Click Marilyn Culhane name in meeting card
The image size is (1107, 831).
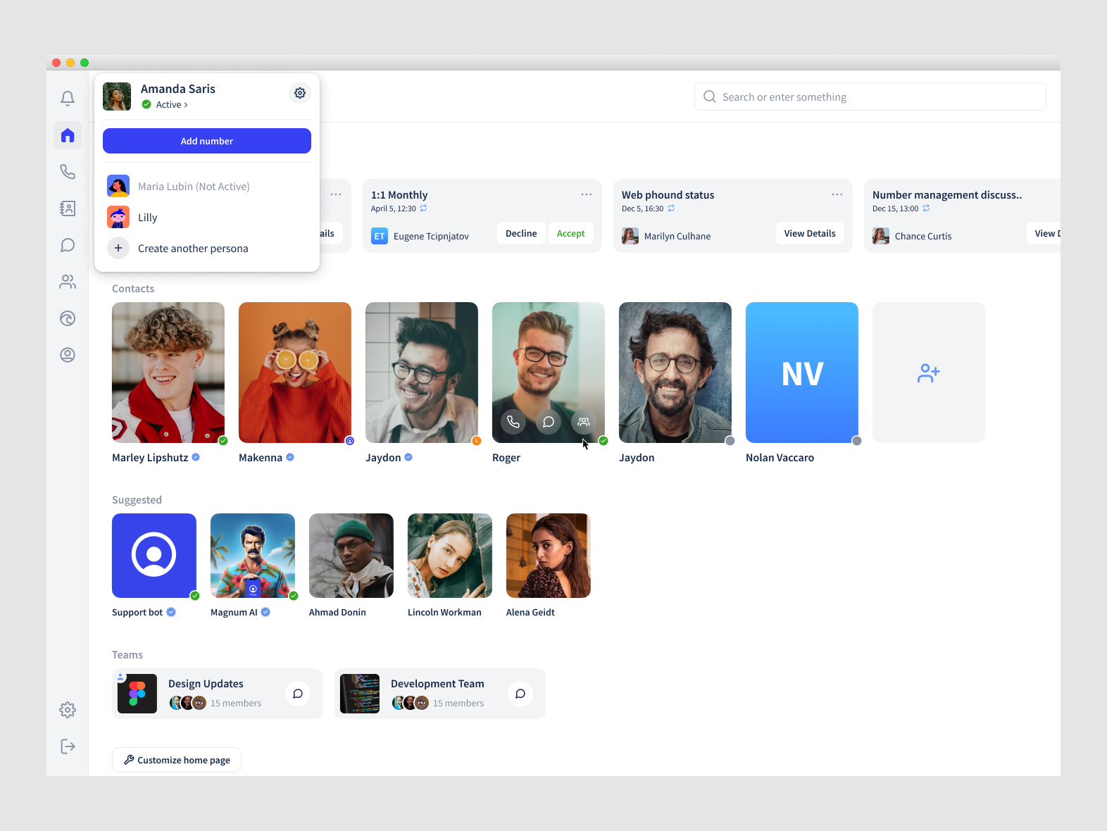click(677, 237)
